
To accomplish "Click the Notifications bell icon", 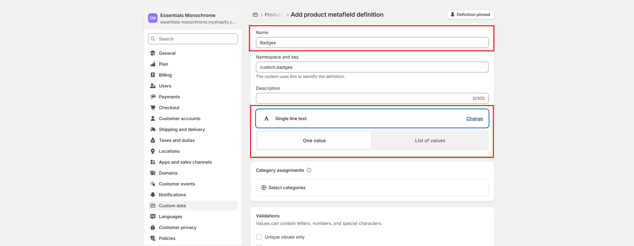I will [x=153, y=195].
